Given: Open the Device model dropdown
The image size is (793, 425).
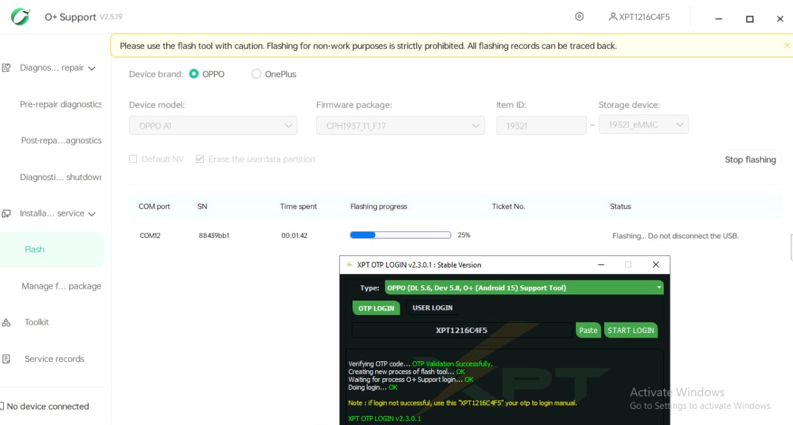Looking at the screenshot, I should click(x=213, y=126).
